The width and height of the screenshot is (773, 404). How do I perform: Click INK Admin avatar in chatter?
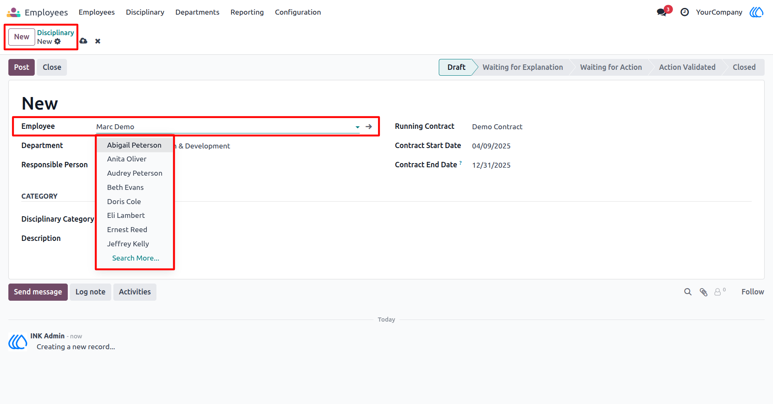pos(18,342)
